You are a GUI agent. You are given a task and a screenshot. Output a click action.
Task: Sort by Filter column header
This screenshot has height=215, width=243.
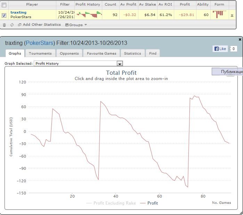(65, 4)
